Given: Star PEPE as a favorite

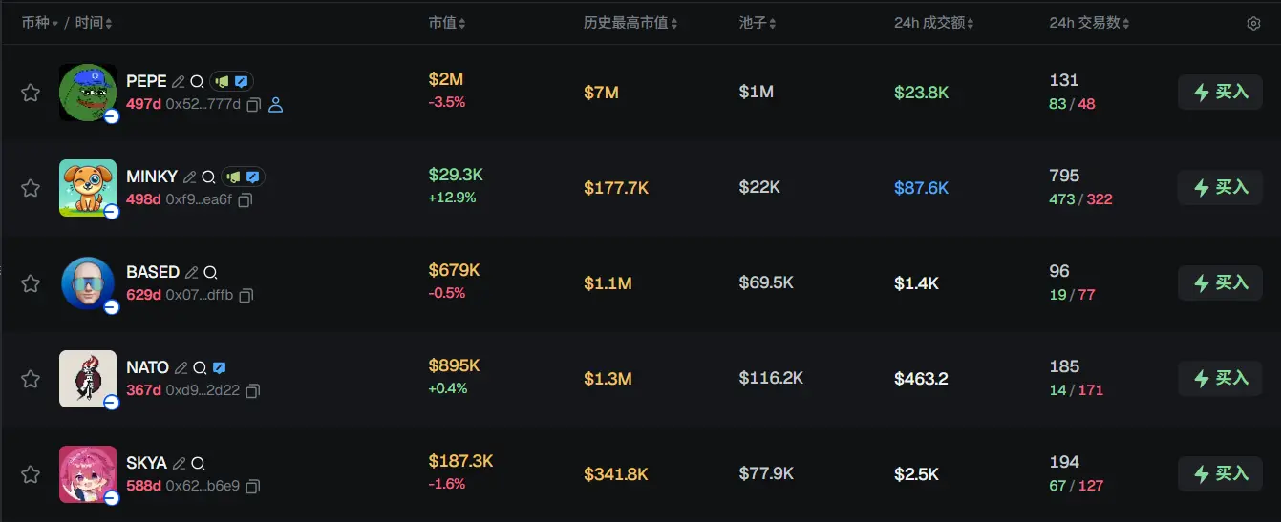Looking at the screenshot, I should [x=31, y=93].
